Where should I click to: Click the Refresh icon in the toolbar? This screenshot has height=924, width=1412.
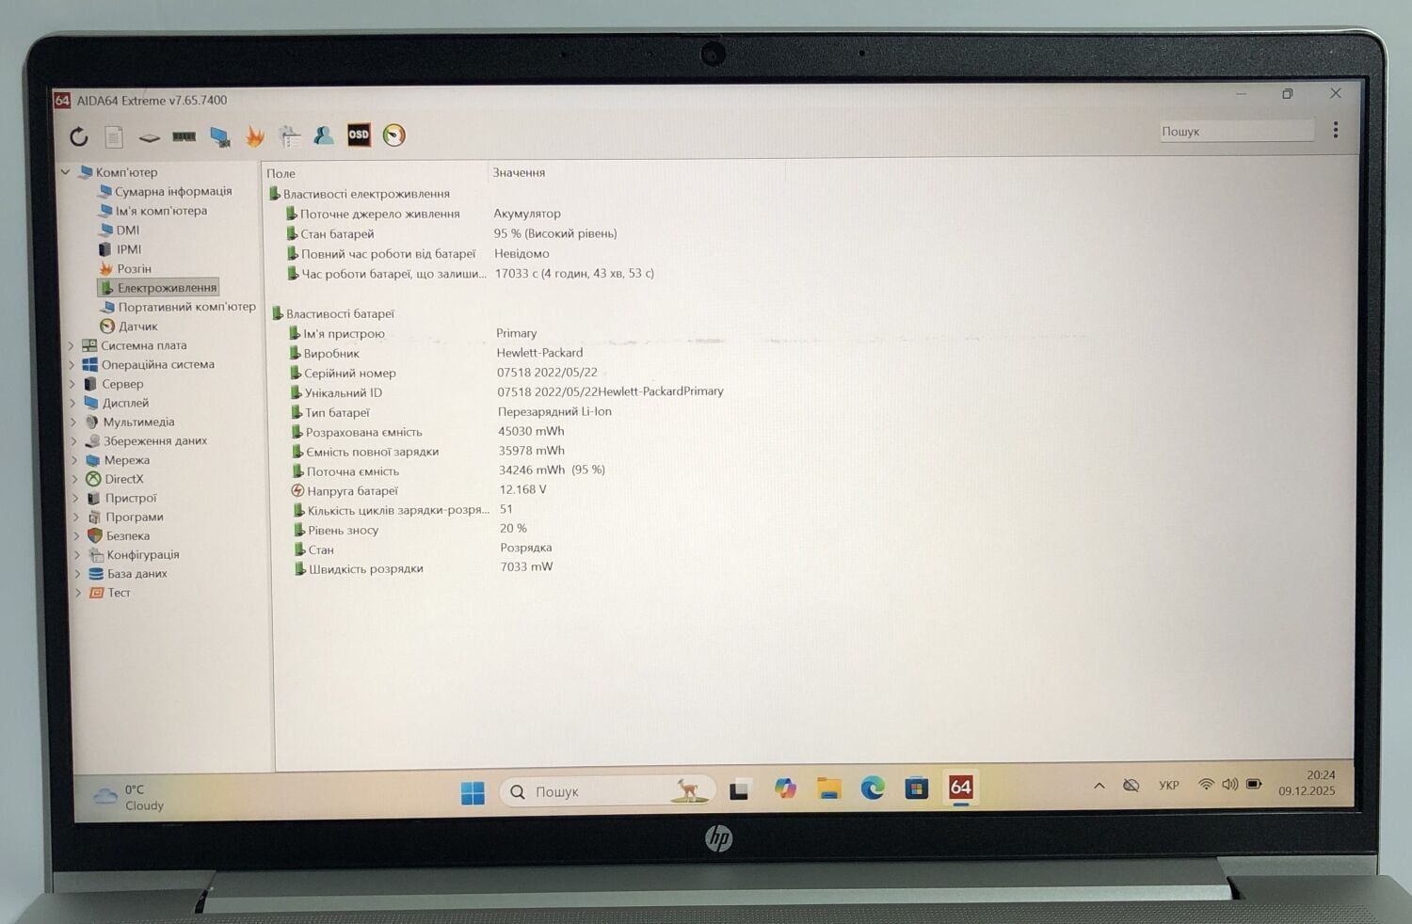(79, 137)
